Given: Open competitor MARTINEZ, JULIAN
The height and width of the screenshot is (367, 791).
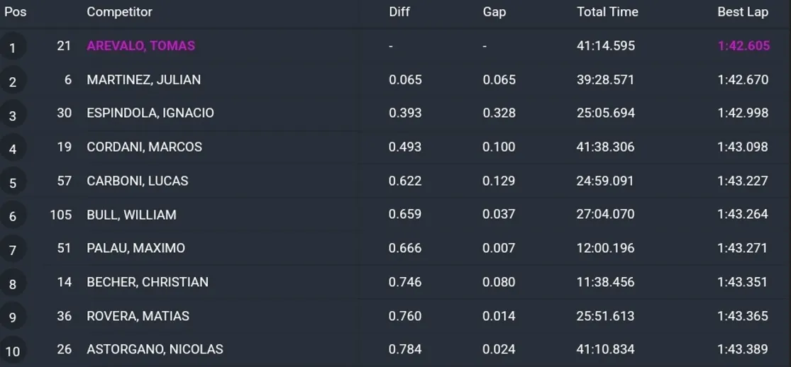Looking at the screenshot, I should point(143,80).
